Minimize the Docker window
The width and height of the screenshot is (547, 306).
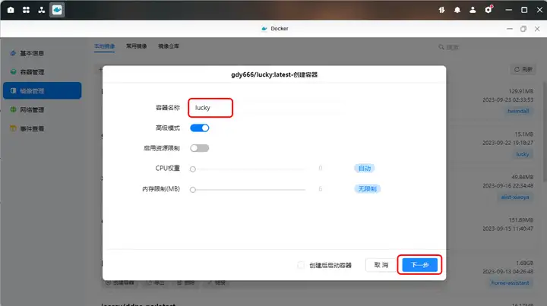[x=510, y=29]
